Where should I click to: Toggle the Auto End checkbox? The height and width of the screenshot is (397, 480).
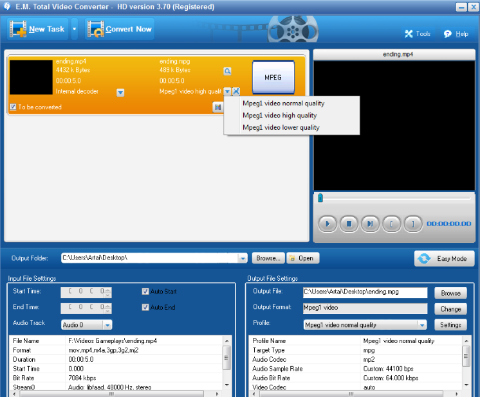click(x=145, y=307)
